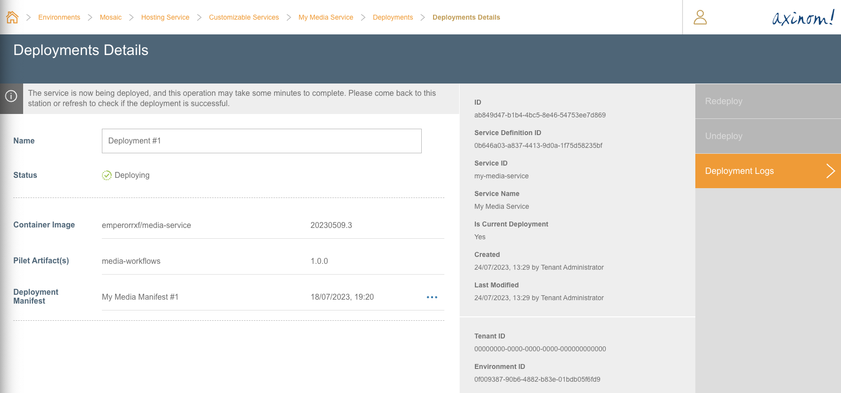Image resolution: width=841 pixels, height=393 pixels.
Task: Return to Deployments list breadcrumb
Action: coord(393,18)
